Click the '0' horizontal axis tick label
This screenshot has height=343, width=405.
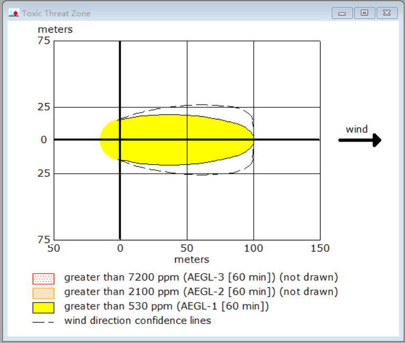(x=120, y=248)
